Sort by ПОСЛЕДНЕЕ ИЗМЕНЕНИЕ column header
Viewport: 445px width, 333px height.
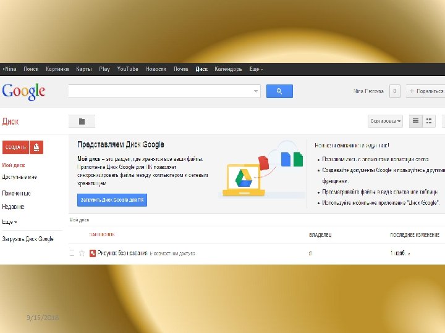pyautogui.click(x=415, y=235)
